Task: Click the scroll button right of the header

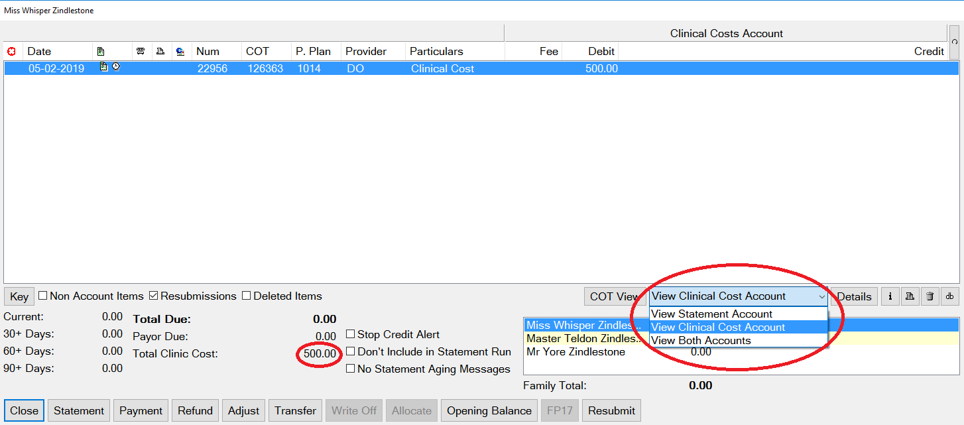Action: (954, 42)
